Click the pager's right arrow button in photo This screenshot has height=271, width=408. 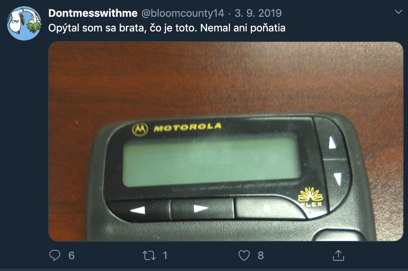pyautogui.click(x=202, y=208)
